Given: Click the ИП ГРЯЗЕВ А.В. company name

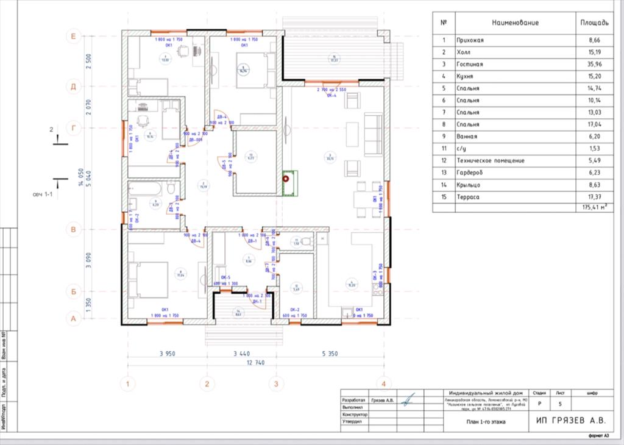Looking at the screenshot, I should [570, 421].
